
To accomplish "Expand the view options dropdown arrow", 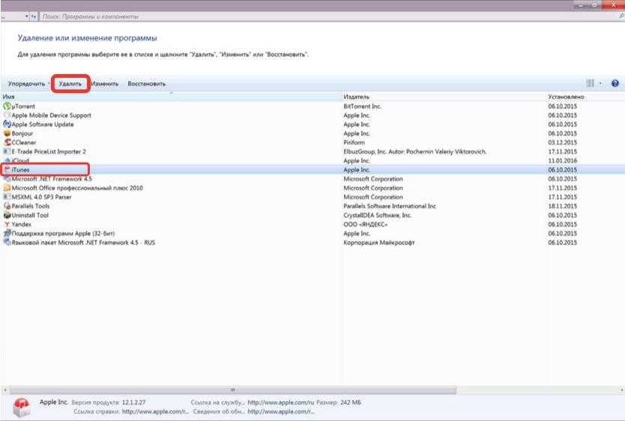I will [x=600, y=84].
